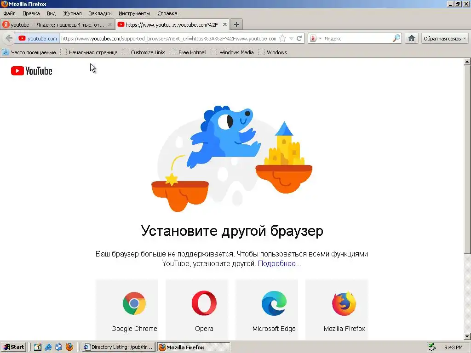The image size is (471, 353).
Task: Open the Обратная связь dropdown
Action: point(445,39)
